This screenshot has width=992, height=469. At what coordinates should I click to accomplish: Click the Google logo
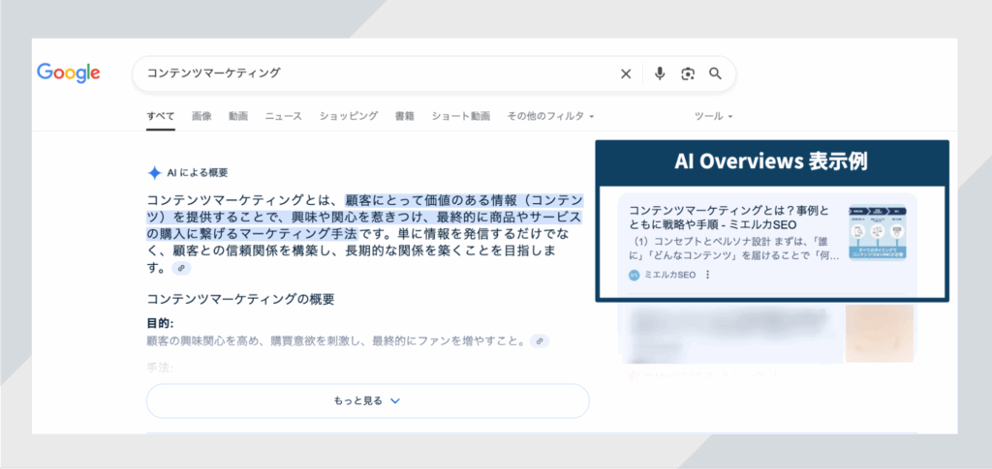(69, 73)
